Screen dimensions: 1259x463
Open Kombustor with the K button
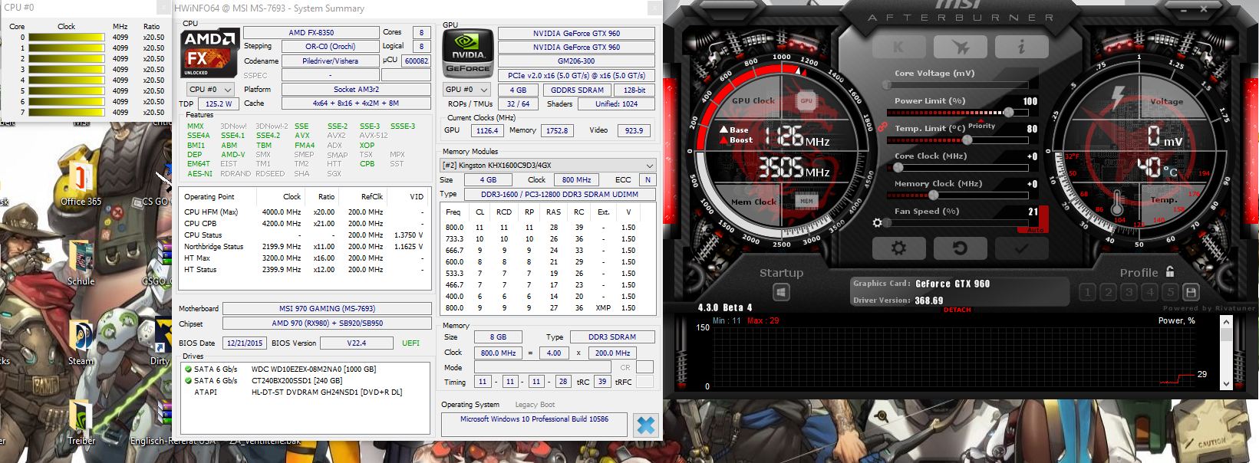tap(898, 47)
